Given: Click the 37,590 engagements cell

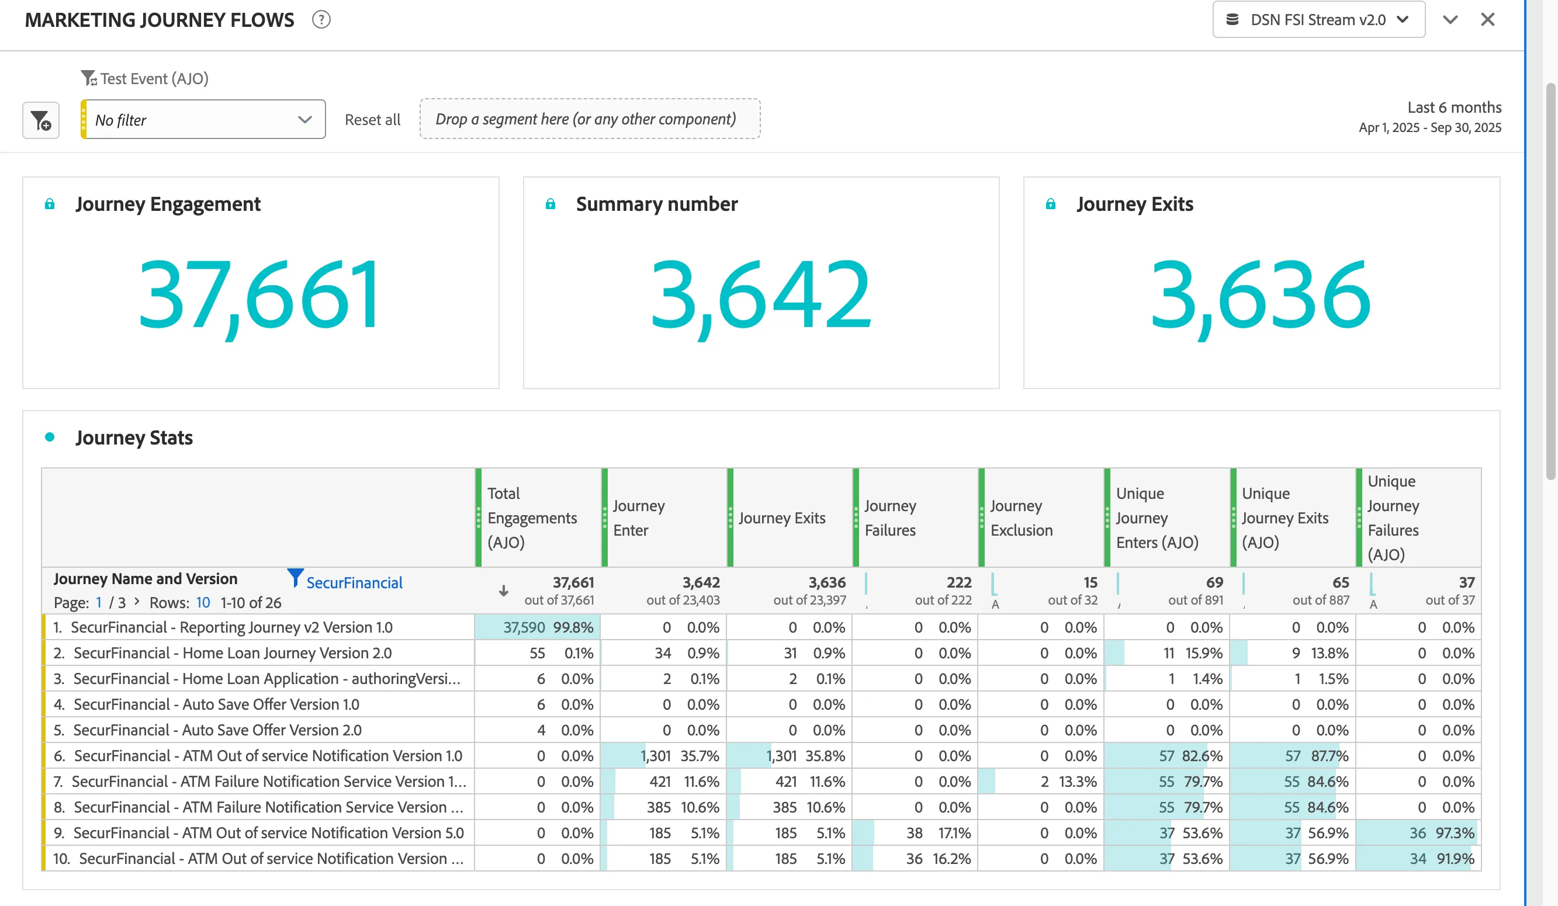Looking at the screenshot, I should point(537,627).
